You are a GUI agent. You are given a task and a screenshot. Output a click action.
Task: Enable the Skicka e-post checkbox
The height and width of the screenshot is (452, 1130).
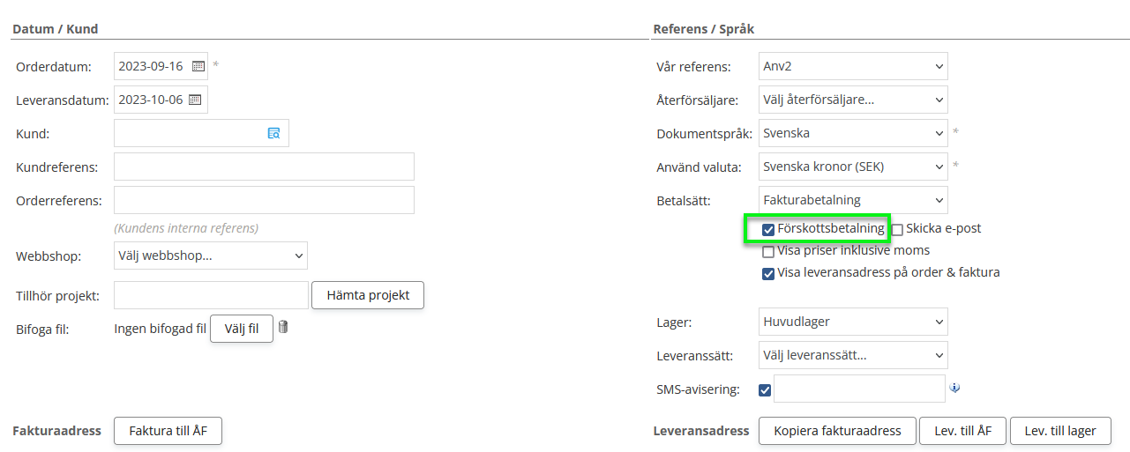pos(897,229)
